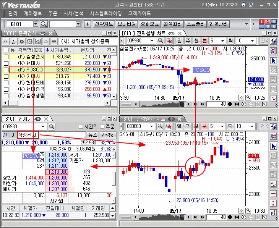
Task: Click the up triangle button in 종목검색 toolbar
Action: coord(46,42)
